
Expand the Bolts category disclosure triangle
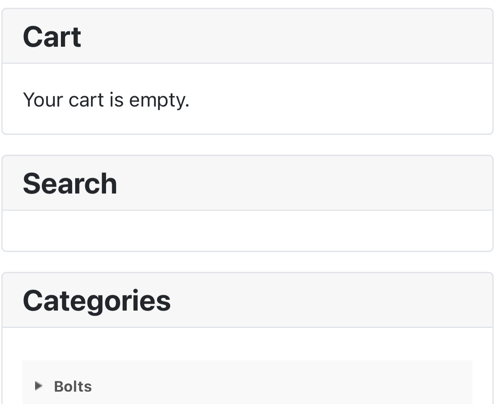(38, 386)
